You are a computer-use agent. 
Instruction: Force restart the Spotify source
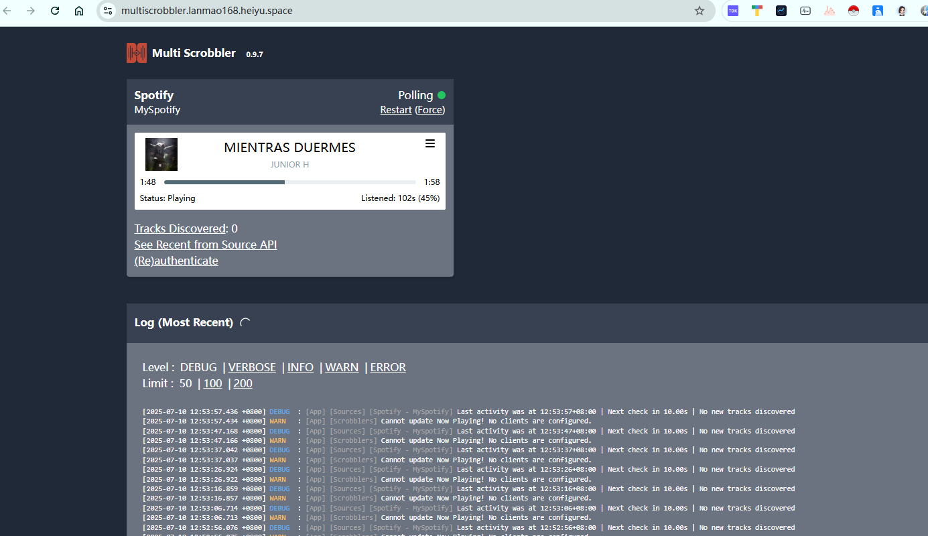click(x=429, y=110)
